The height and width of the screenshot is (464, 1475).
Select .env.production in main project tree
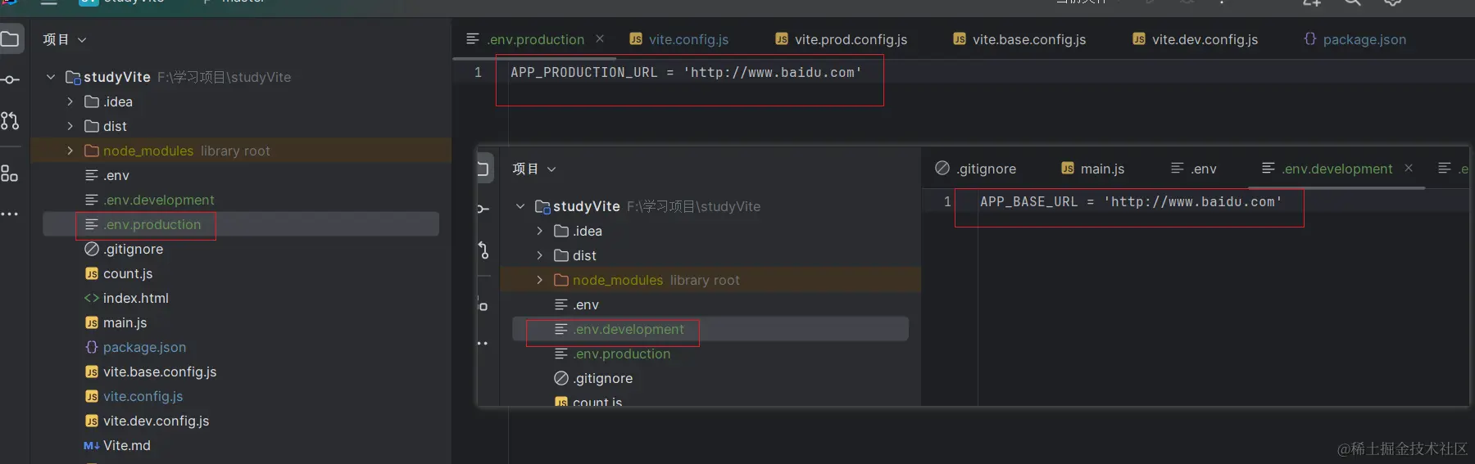coord(143,224)
